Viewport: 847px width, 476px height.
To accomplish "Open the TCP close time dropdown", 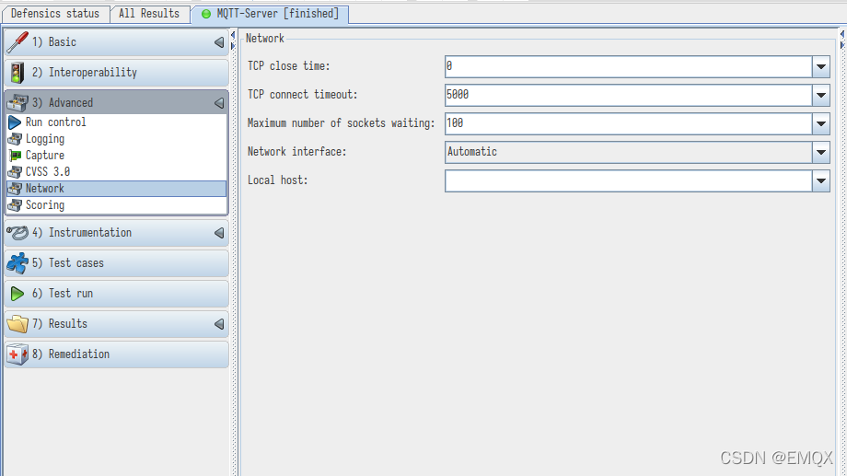I will pos(820,67).
